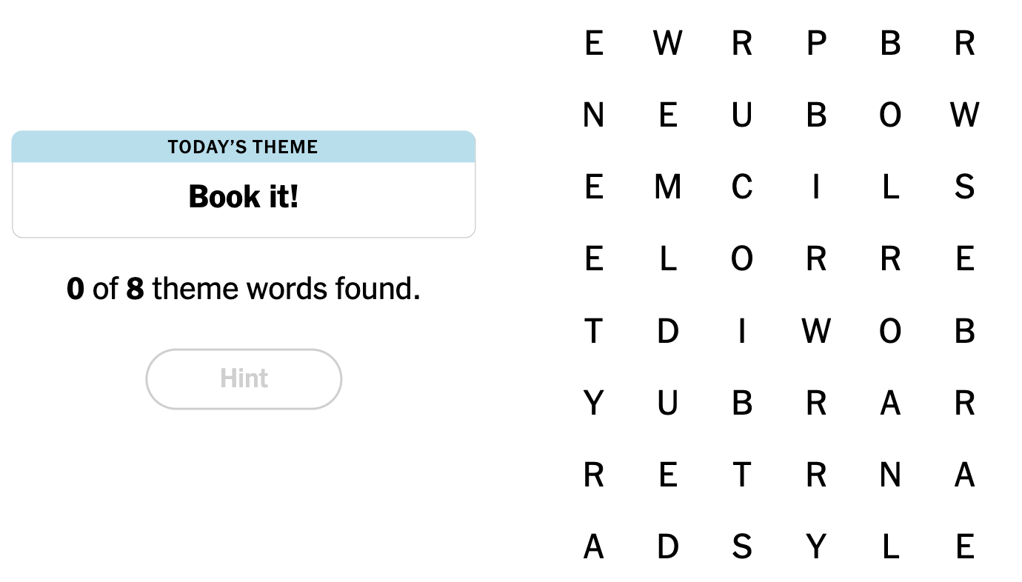Select the A between two R letters
This screenshot has height=582, width=1022.
tap(889, 404)
